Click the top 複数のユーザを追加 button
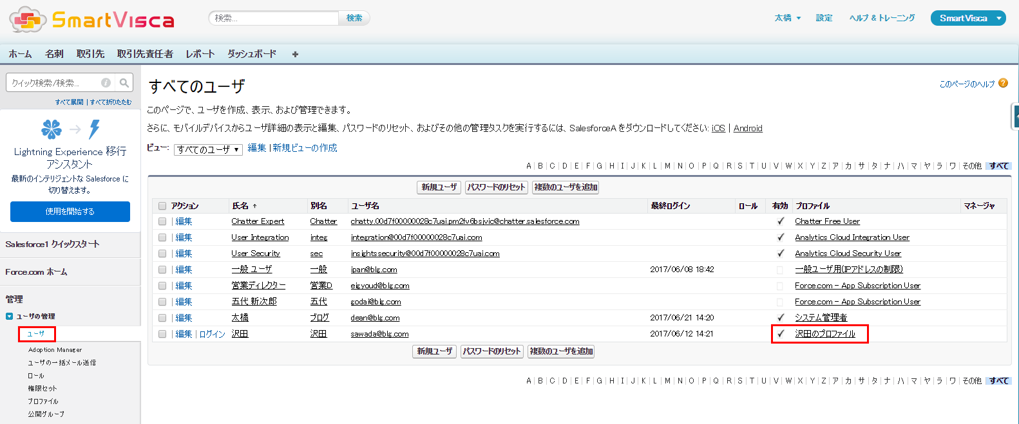This screenshot has width=1019, height=424. click(x=566, y=187)
